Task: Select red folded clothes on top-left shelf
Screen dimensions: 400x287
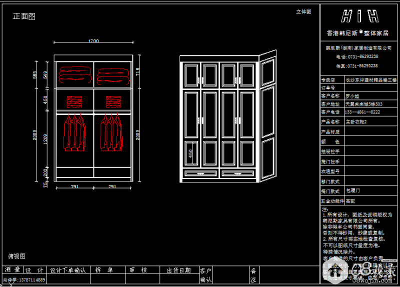Action: (73, 74)
